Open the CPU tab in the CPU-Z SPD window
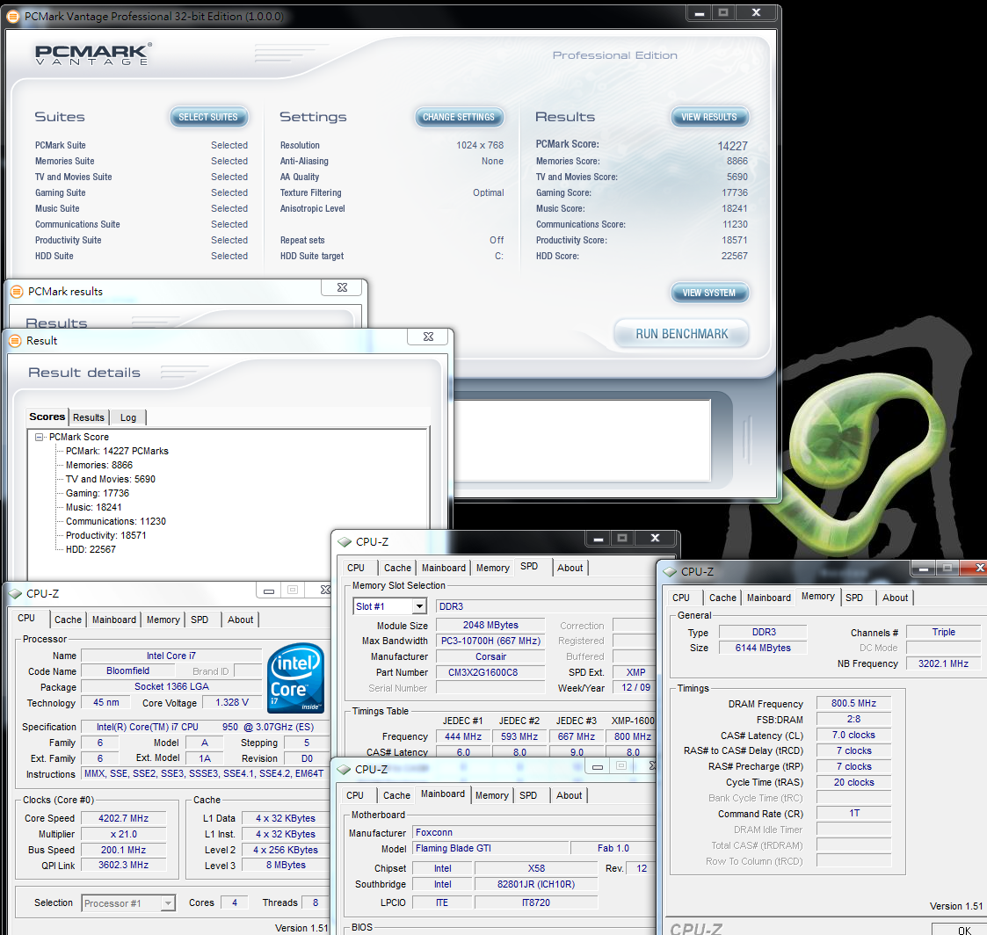 click(x=356, y=568)
